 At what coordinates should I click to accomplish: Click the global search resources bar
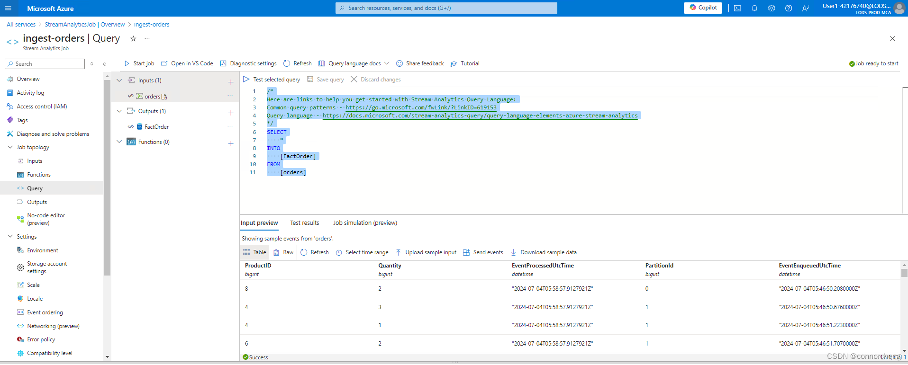(446, 8)
